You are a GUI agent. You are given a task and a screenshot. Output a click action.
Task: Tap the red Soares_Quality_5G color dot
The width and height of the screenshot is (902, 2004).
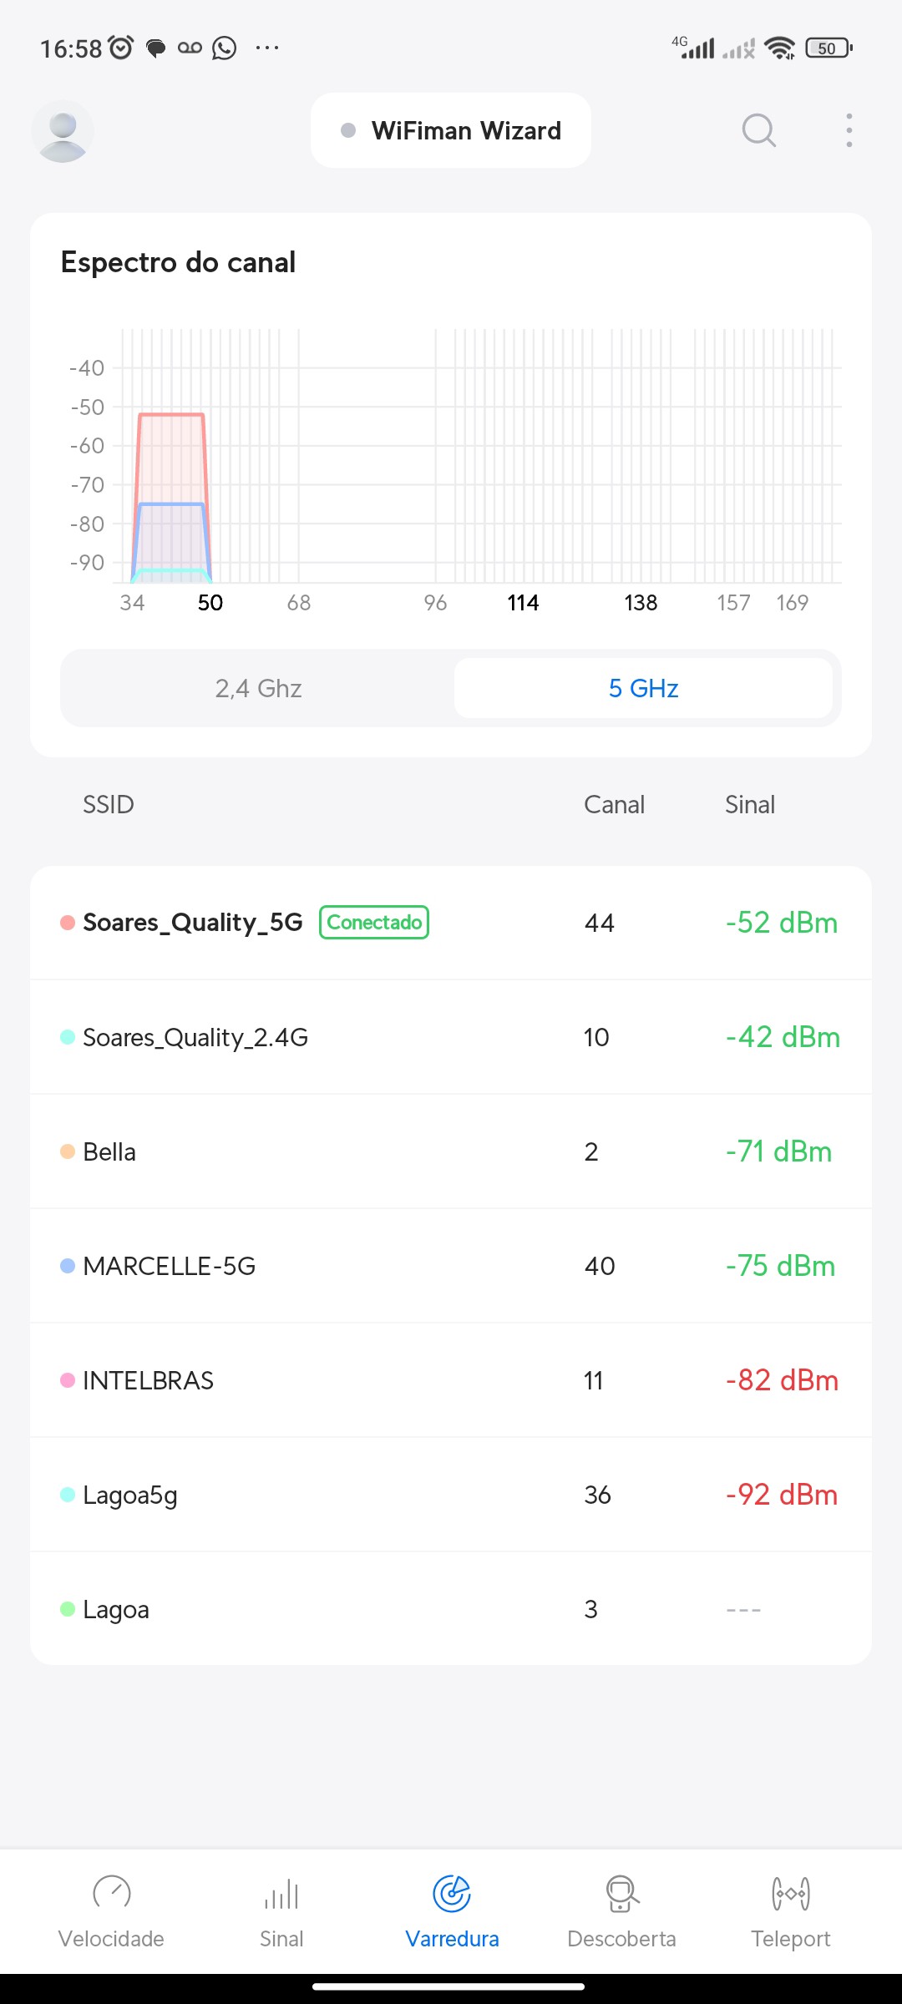pos(68,923)
